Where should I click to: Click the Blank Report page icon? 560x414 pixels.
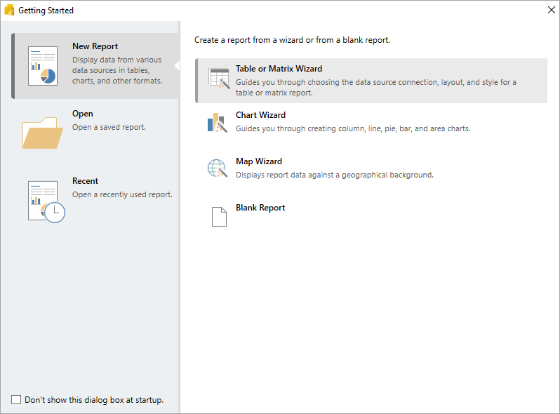(219, 216)
